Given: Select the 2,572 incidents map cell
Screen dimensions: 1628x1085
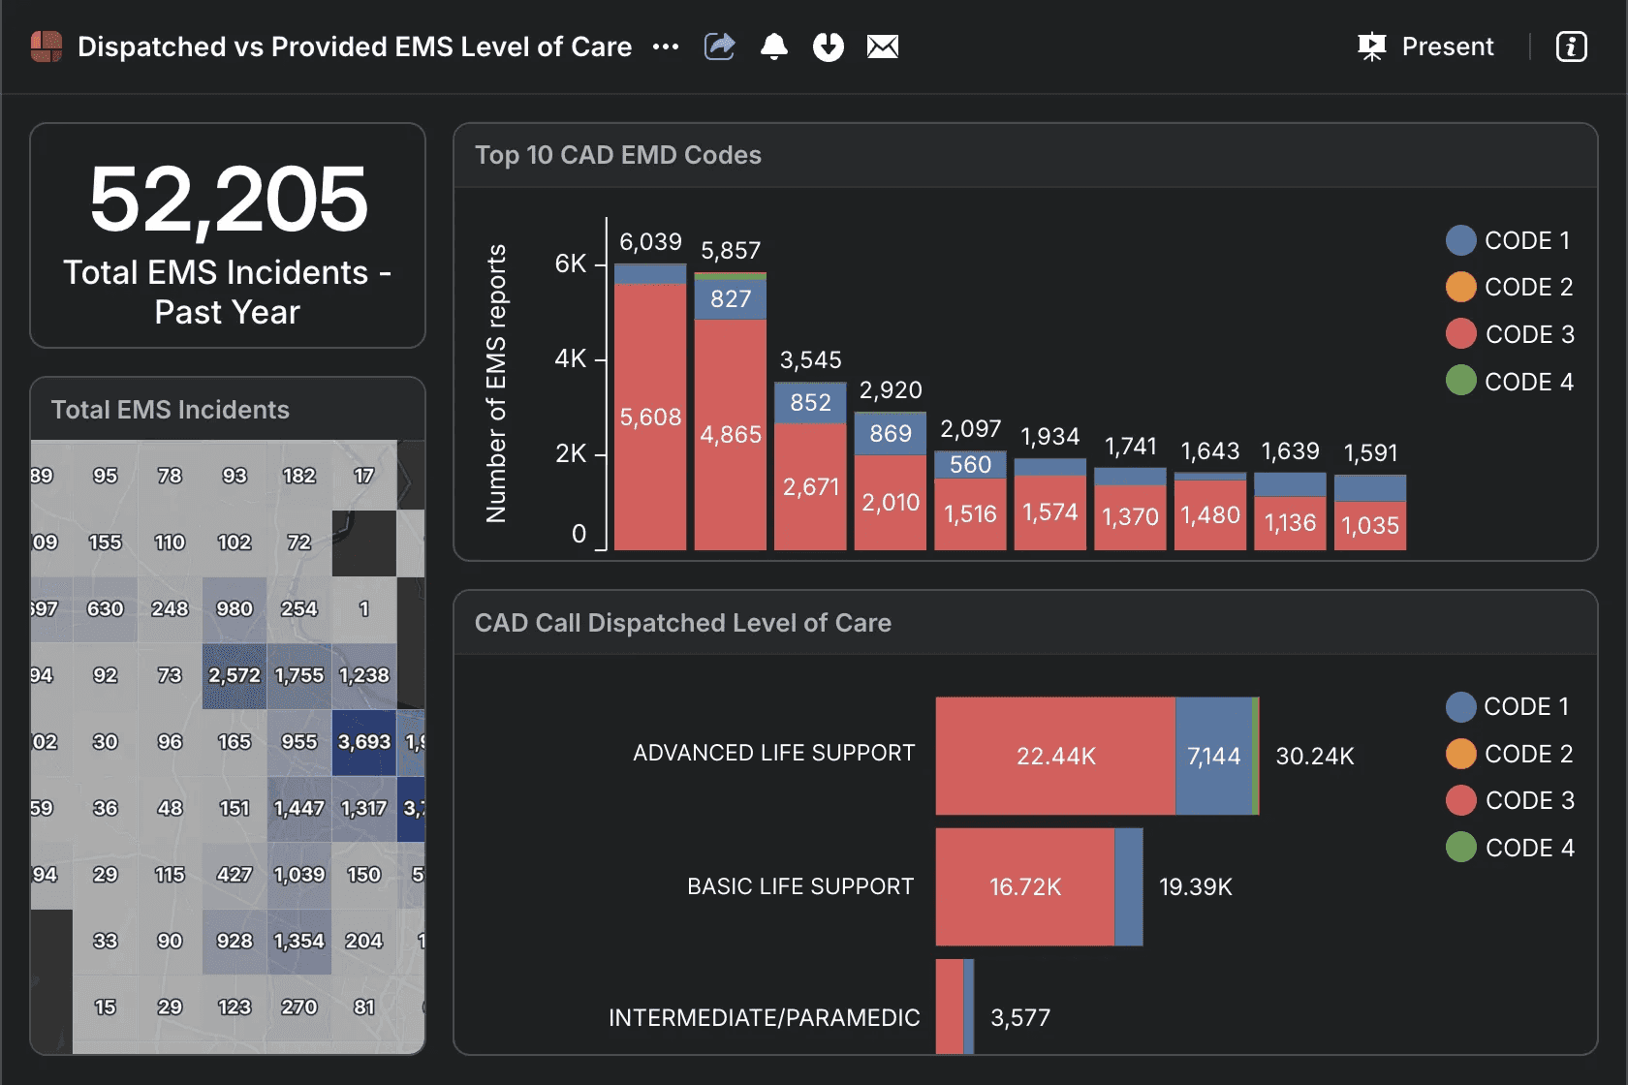Looking at the screenshot, I should (234, 675).
